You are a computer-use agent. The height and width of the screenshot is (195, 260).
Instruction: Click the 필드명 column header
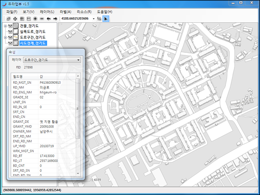24,77
